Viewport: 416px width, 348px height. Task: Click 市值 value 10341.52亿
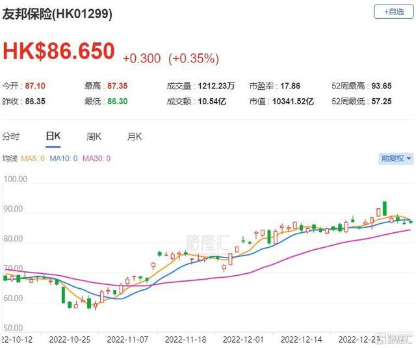click(293, 101)
